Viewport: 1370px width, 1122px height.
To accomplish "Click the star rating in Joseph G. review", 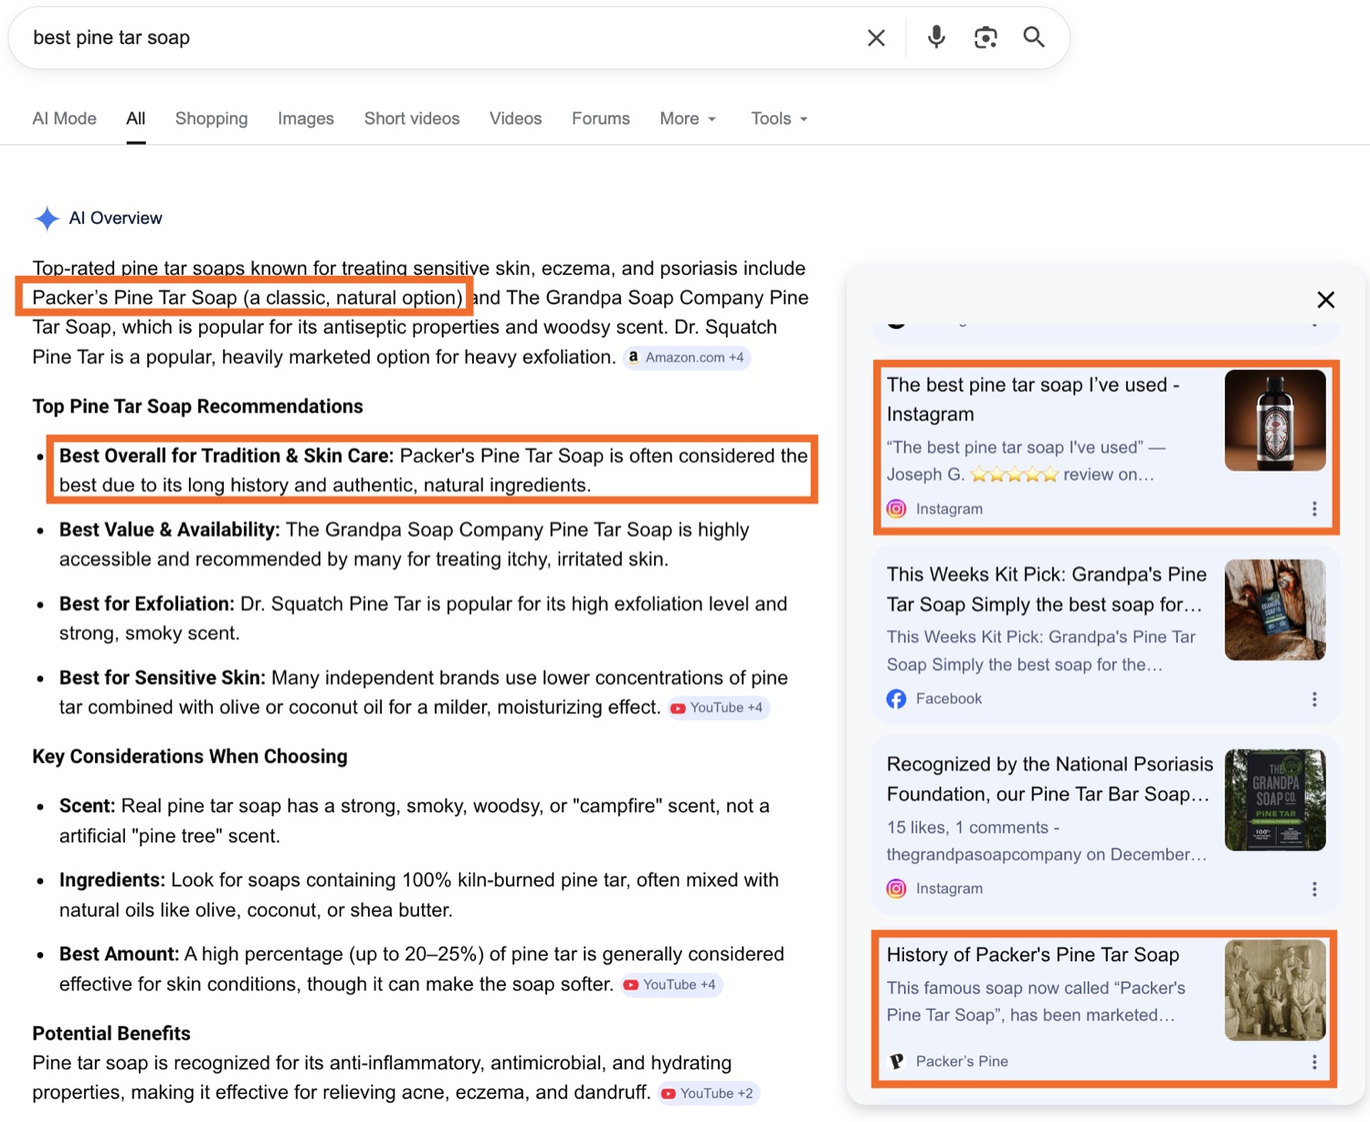I will point(1014,474).
